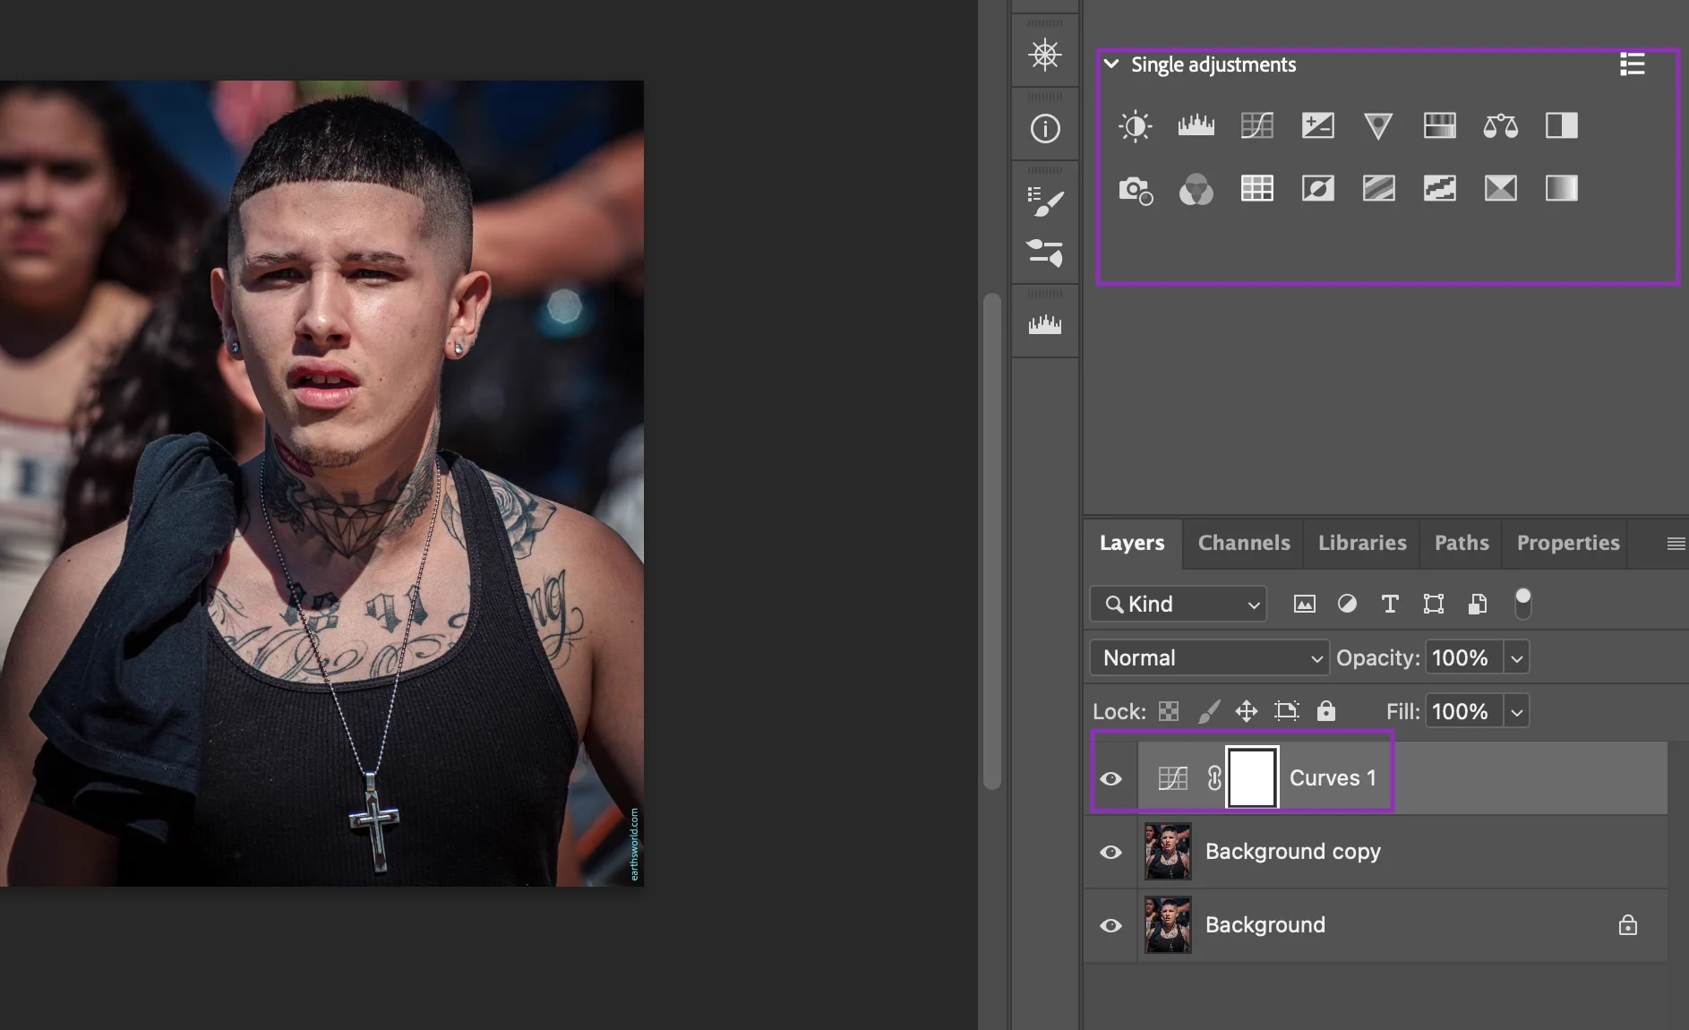Hide the Curves 1 layer
The image size is (1689, 1030).
coord(1110,779)
